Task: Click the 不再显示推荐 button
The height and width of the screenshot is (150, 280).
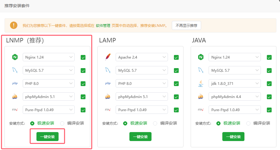Action: [186, 25]
